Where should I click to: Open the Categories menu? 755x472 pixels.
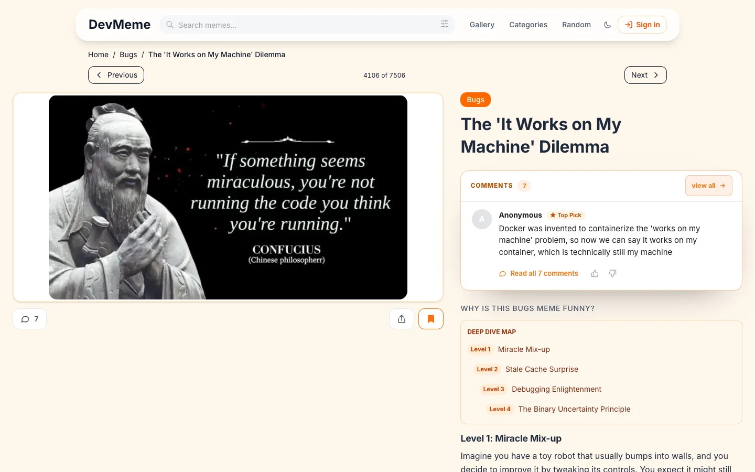click(x=528, y=25)
